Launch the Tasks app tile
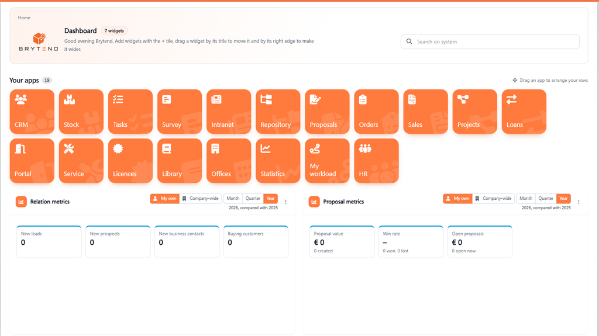The height and width of the screenshot is (336, 599). click(x=130, y=112)
